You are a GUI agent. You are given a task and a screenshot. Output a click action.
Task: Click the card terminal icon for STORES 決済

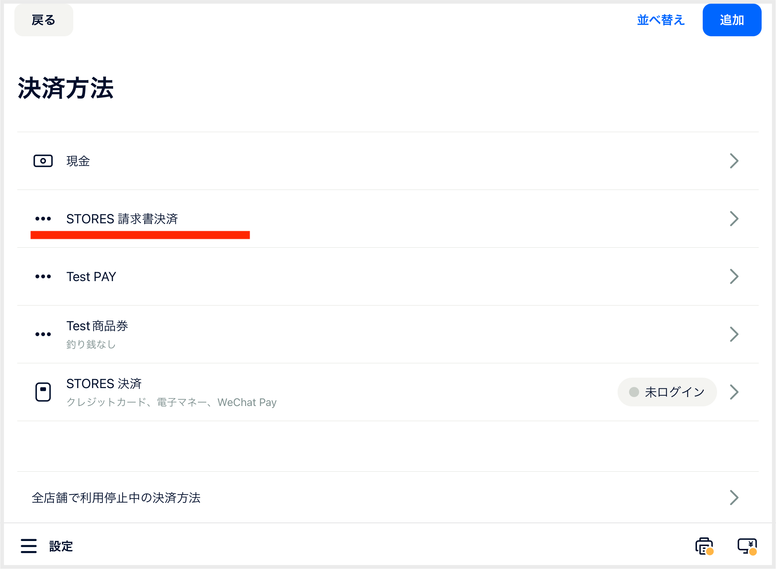[x=43, y=392]
